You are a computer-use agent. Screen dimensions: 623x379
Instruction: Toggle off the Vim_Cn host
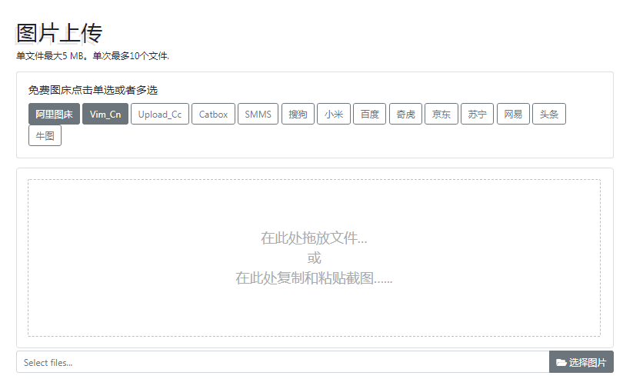[x=105, y=115]
